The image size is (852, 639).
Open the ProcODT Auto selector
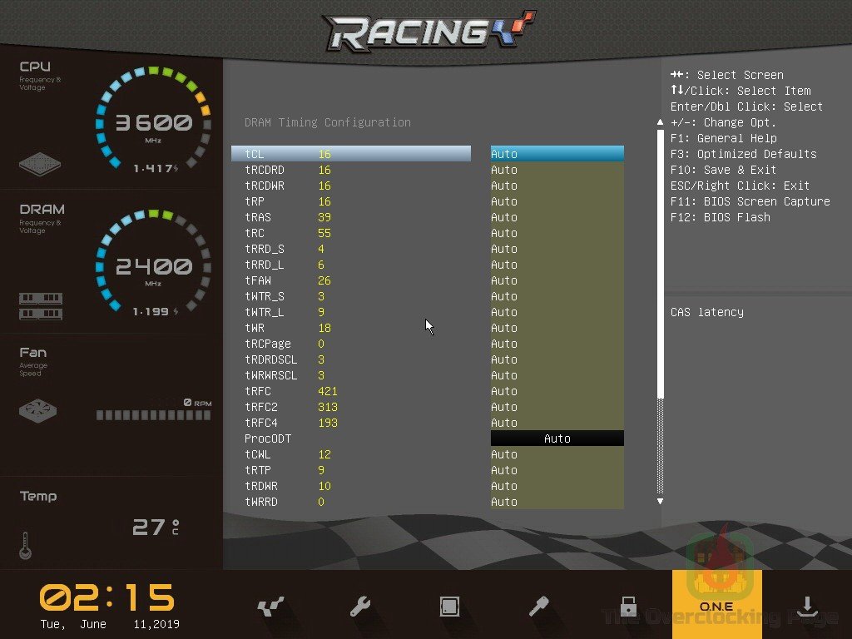(557, 438)
